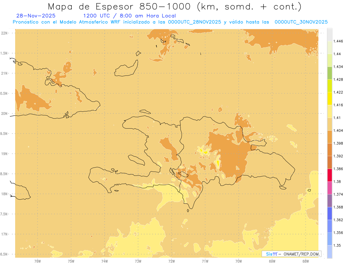Select the legend value '1.422'
The width and height of the screenshot is (343, 265).
[x=338, y=92]
